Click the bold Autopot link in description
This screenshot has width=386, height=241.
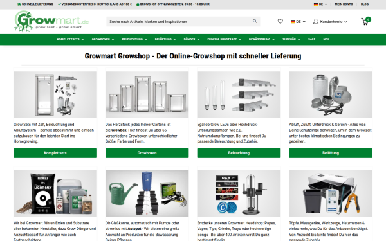[134, 229]
